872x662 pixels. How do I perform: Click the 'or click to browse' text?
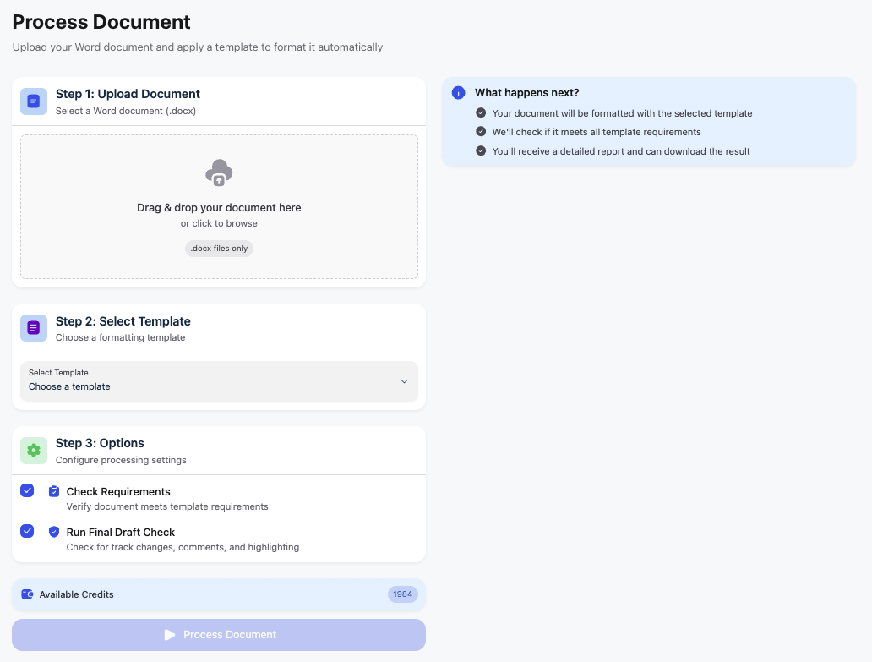coord(219,224)
